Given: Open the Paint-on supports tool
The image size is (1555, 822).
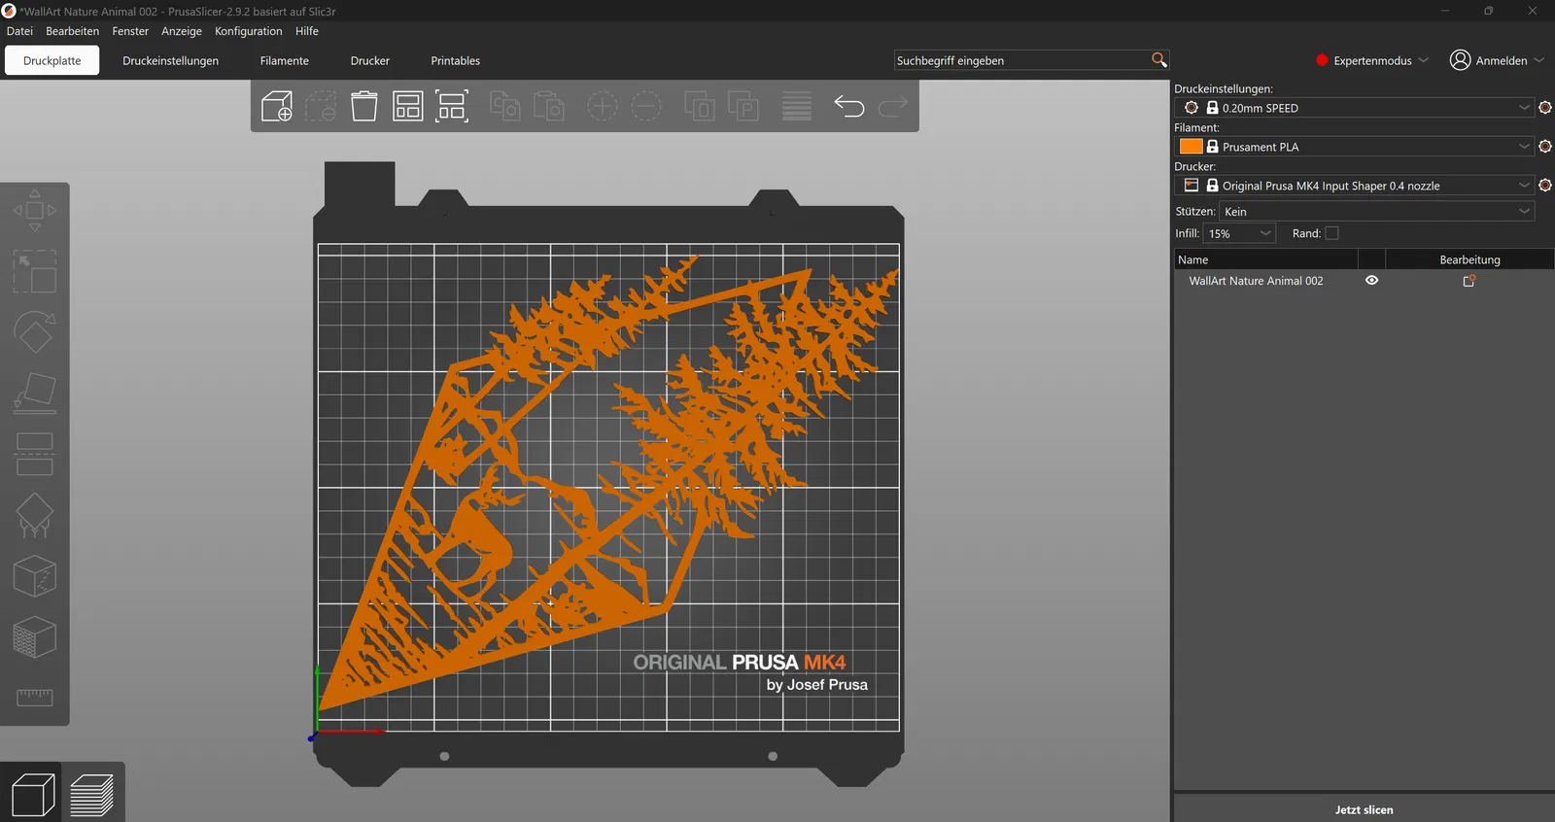Looking at the screenshot, I should 35,515.
